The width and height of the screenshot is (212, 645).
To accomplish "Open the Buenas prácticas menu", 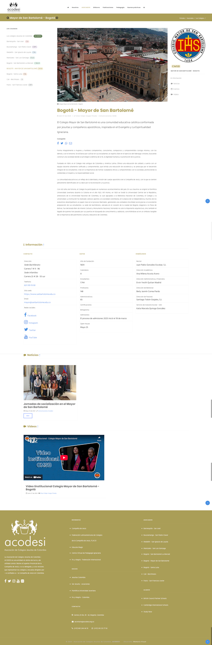I will point(134,8).
